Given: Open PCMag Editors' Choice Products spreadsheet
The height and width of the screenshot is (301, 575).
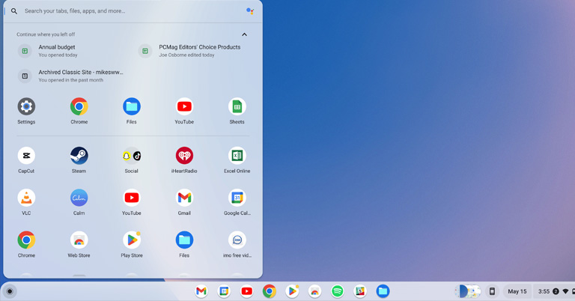Looking at the screenshot, I should [x=199, y=50].
